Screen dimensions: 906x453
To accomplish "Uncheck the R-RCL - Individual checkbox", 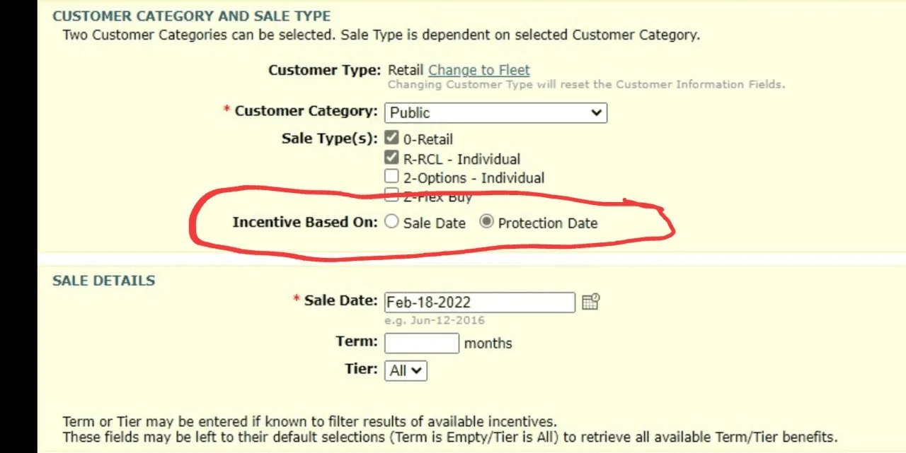I will point(391,158).
